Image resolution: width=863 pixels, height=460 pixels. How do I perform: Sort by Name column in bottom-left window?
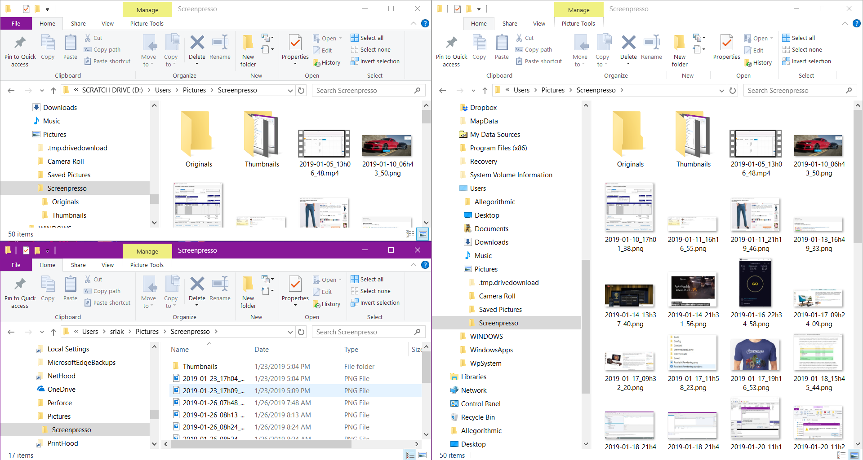point(209,350)
